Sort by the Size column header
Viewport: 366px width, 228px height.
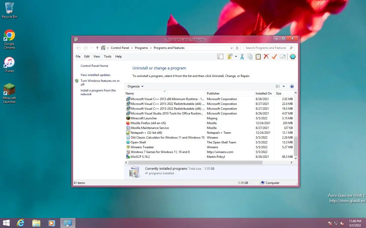284,93
